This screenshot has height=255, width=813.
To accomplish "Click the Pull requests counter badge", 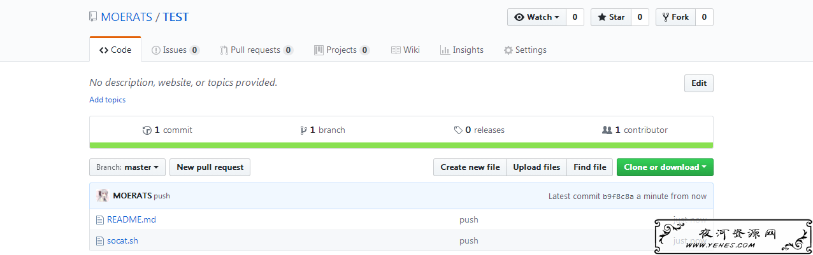I will coord(288,50).
